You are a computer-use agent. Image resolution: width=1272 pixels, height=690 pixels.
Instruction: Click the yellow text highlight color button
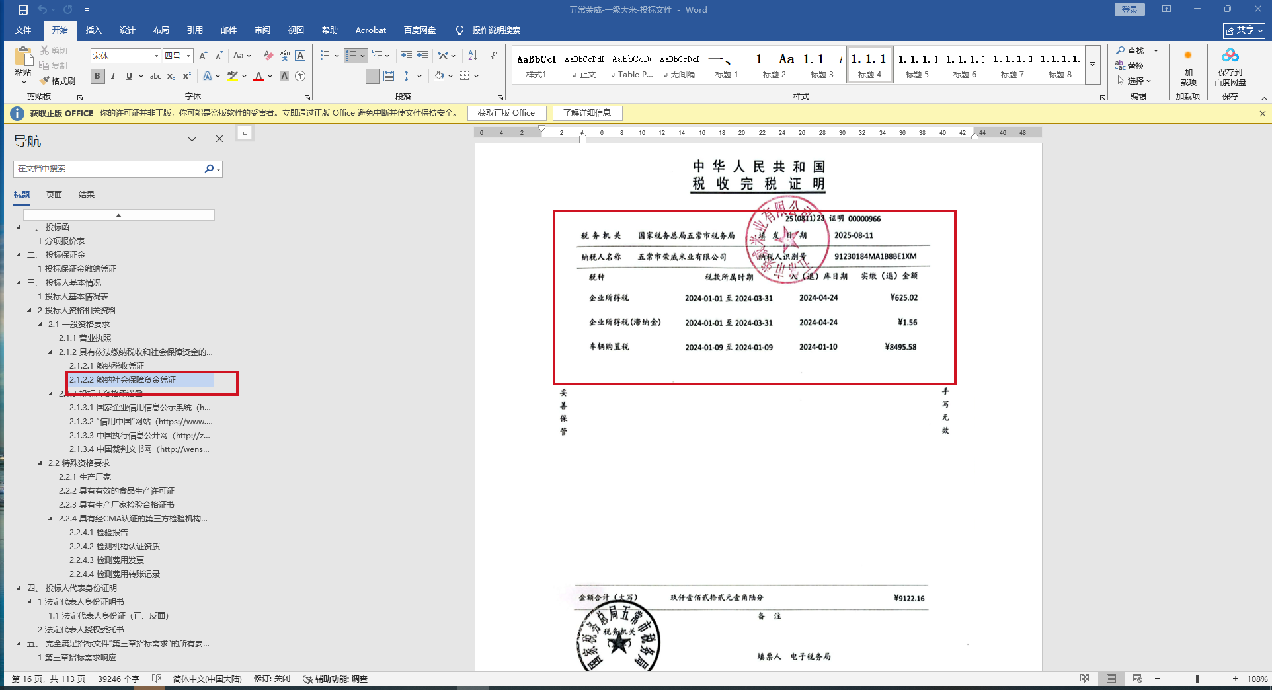coord(232,76)
